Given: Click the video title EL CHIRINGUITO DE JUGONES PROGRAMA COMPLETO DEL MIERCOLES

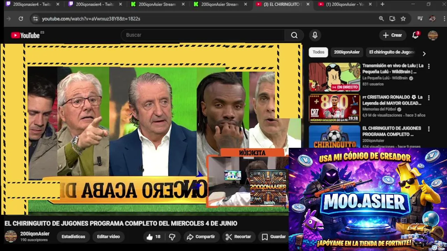Looking at the screenshot, I should [121, 223].
